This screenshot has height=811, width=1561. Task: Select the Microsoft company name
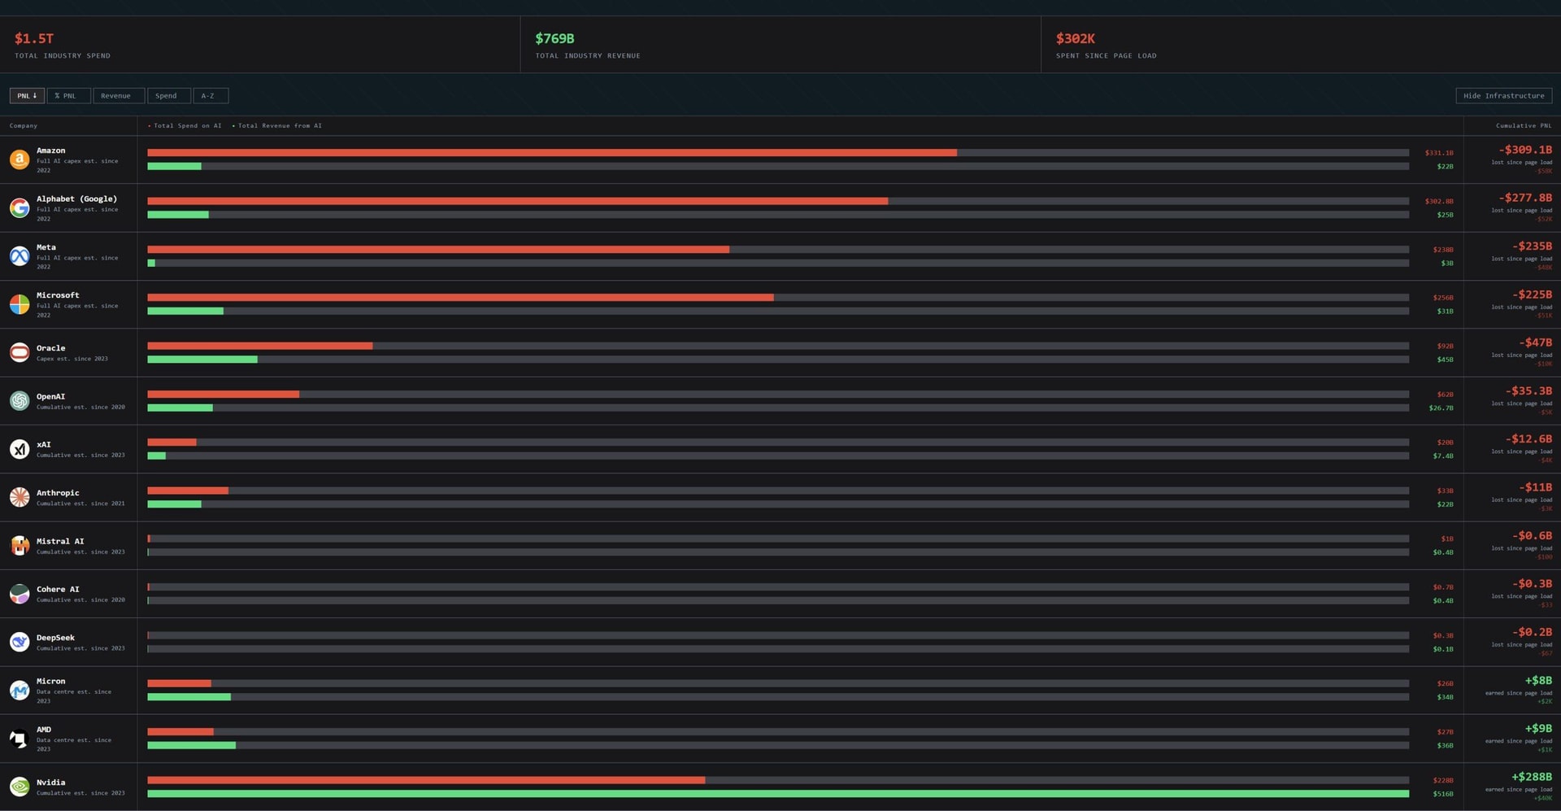tap(58, 295)
